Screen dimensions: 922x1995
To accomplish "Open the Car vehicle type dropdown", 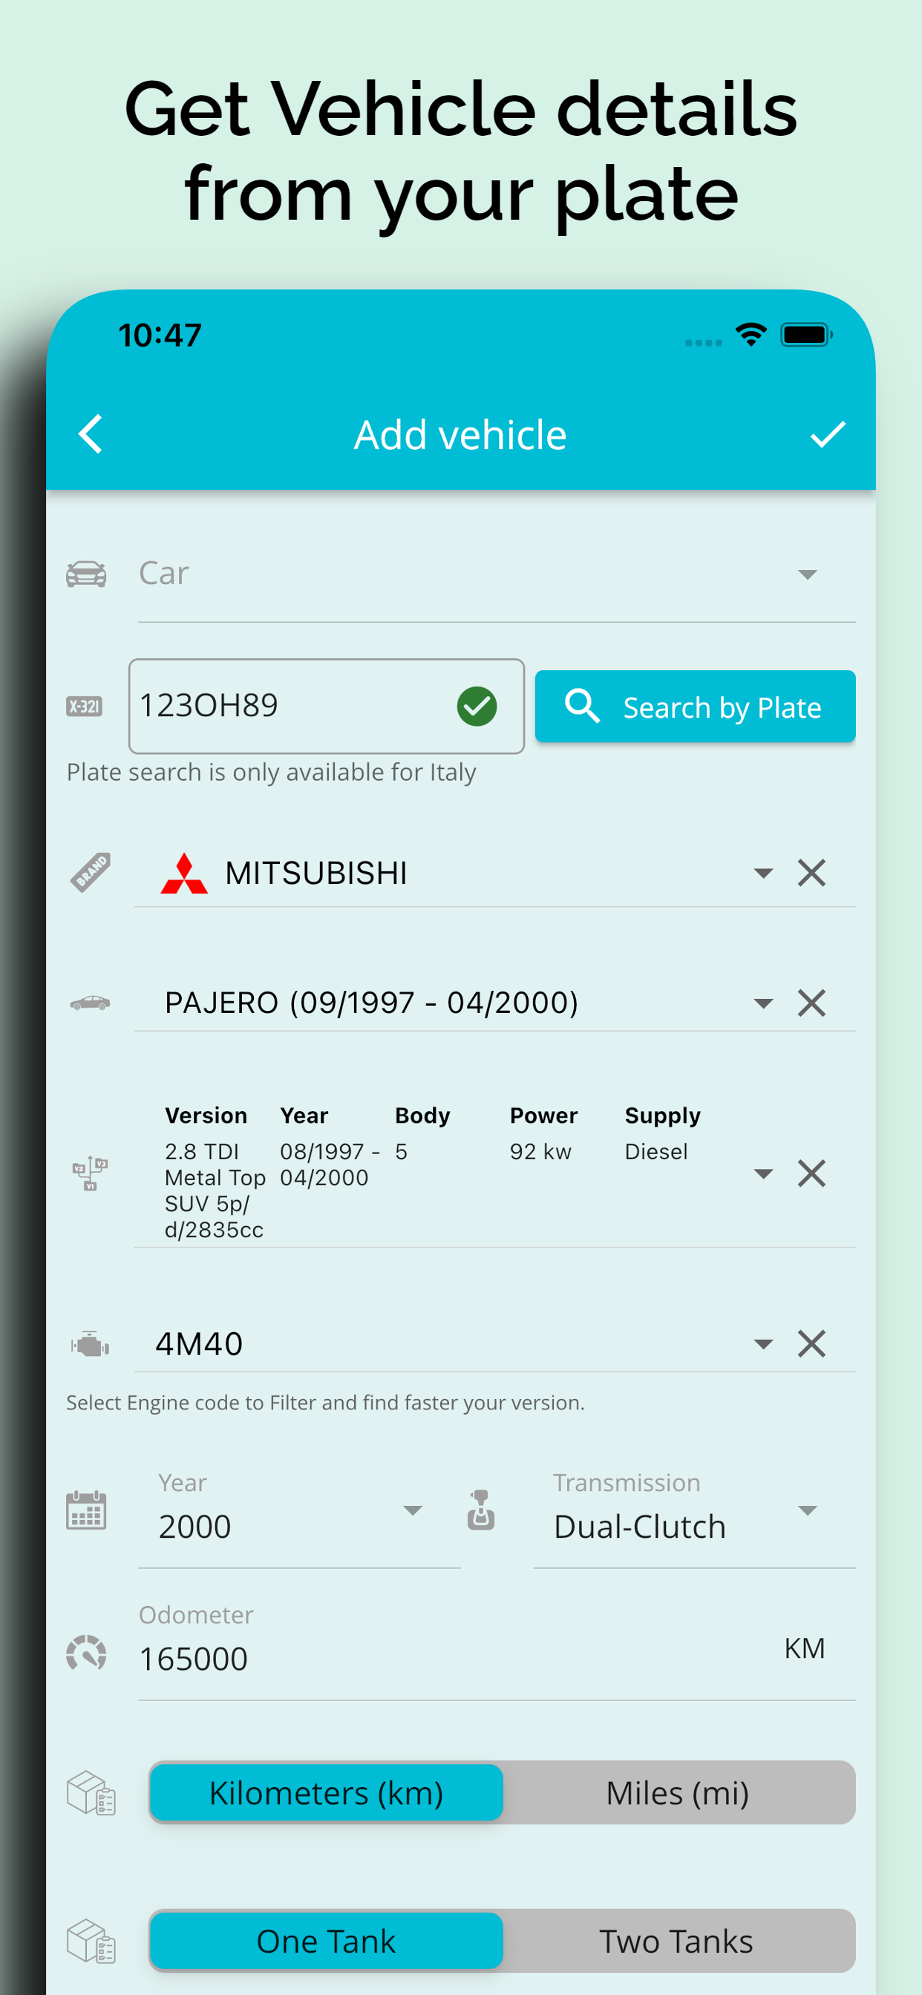I will pos(497,574).
